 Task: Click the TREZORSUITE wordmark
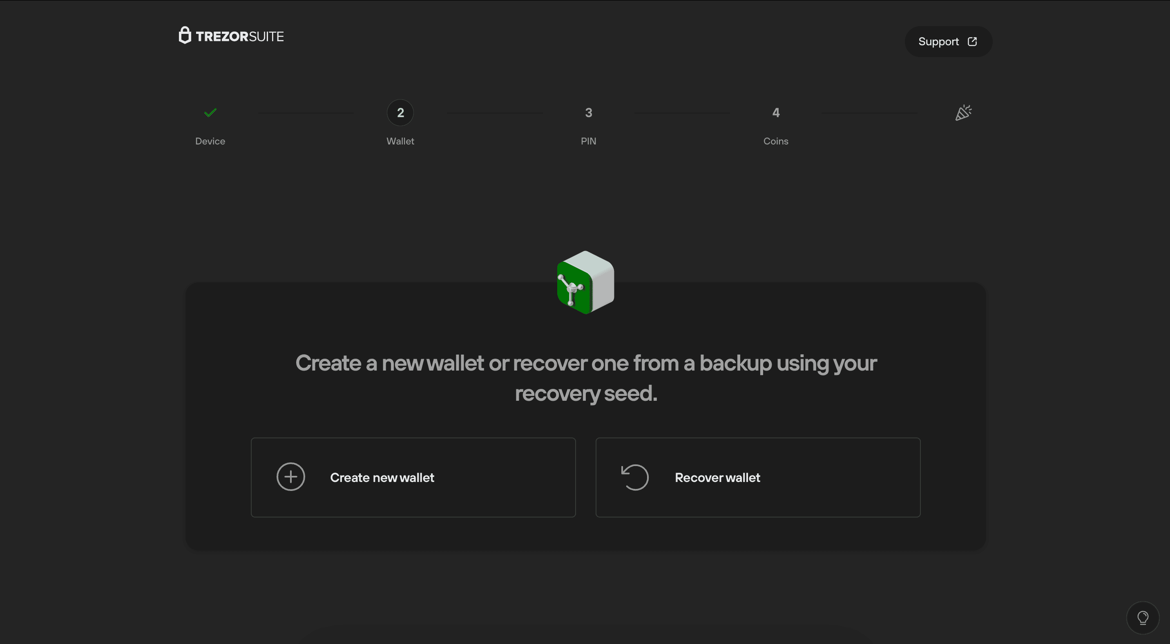pos(240,36)
